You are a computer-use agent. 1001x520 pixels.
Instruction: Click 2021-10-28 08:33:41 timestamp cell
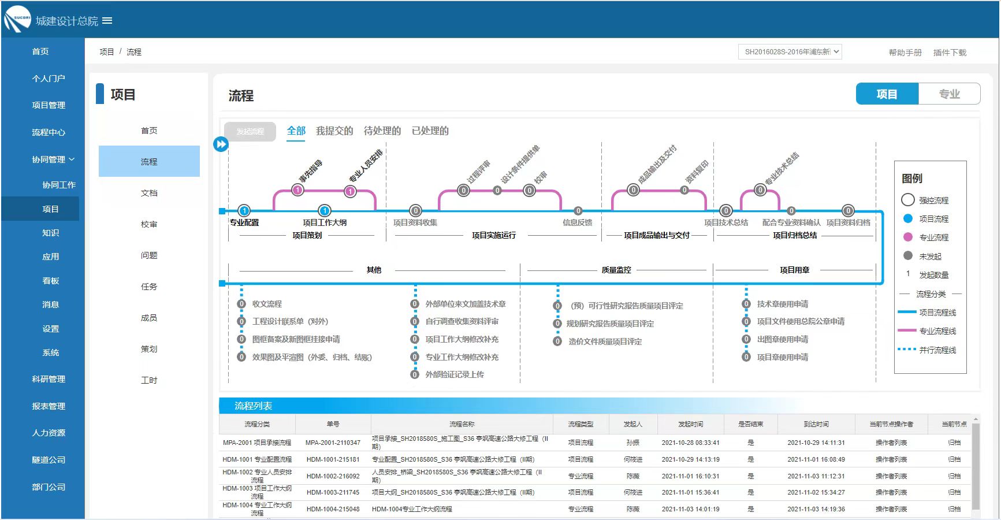690,443
